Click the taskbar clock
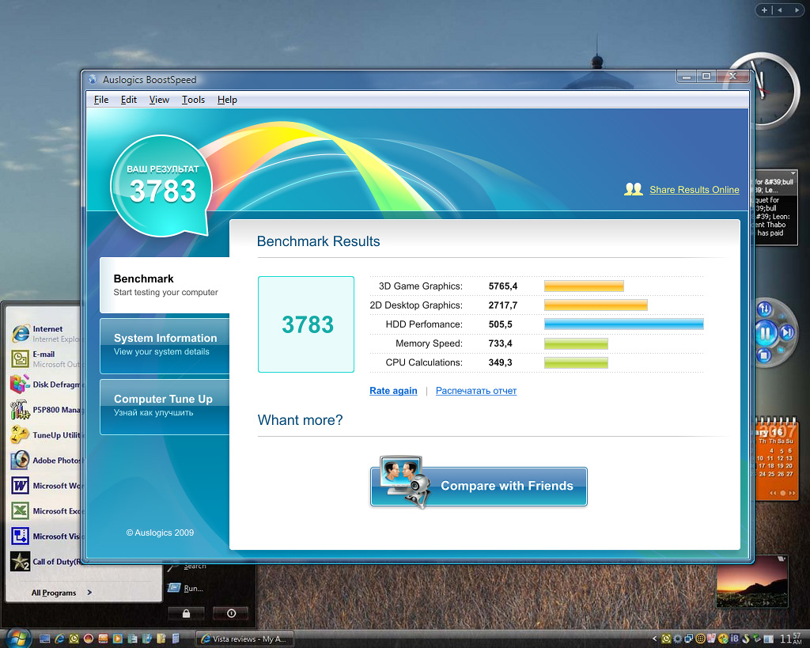810x648 pixels. (791, 639)
